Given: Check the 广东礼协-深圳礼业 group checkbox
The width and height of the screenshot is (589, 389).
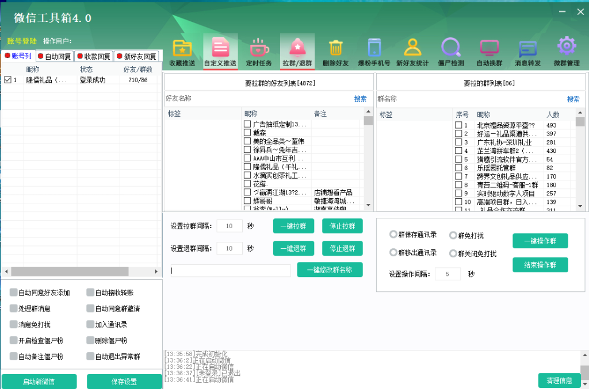Looking at the screenshot, I should (458, 142).
